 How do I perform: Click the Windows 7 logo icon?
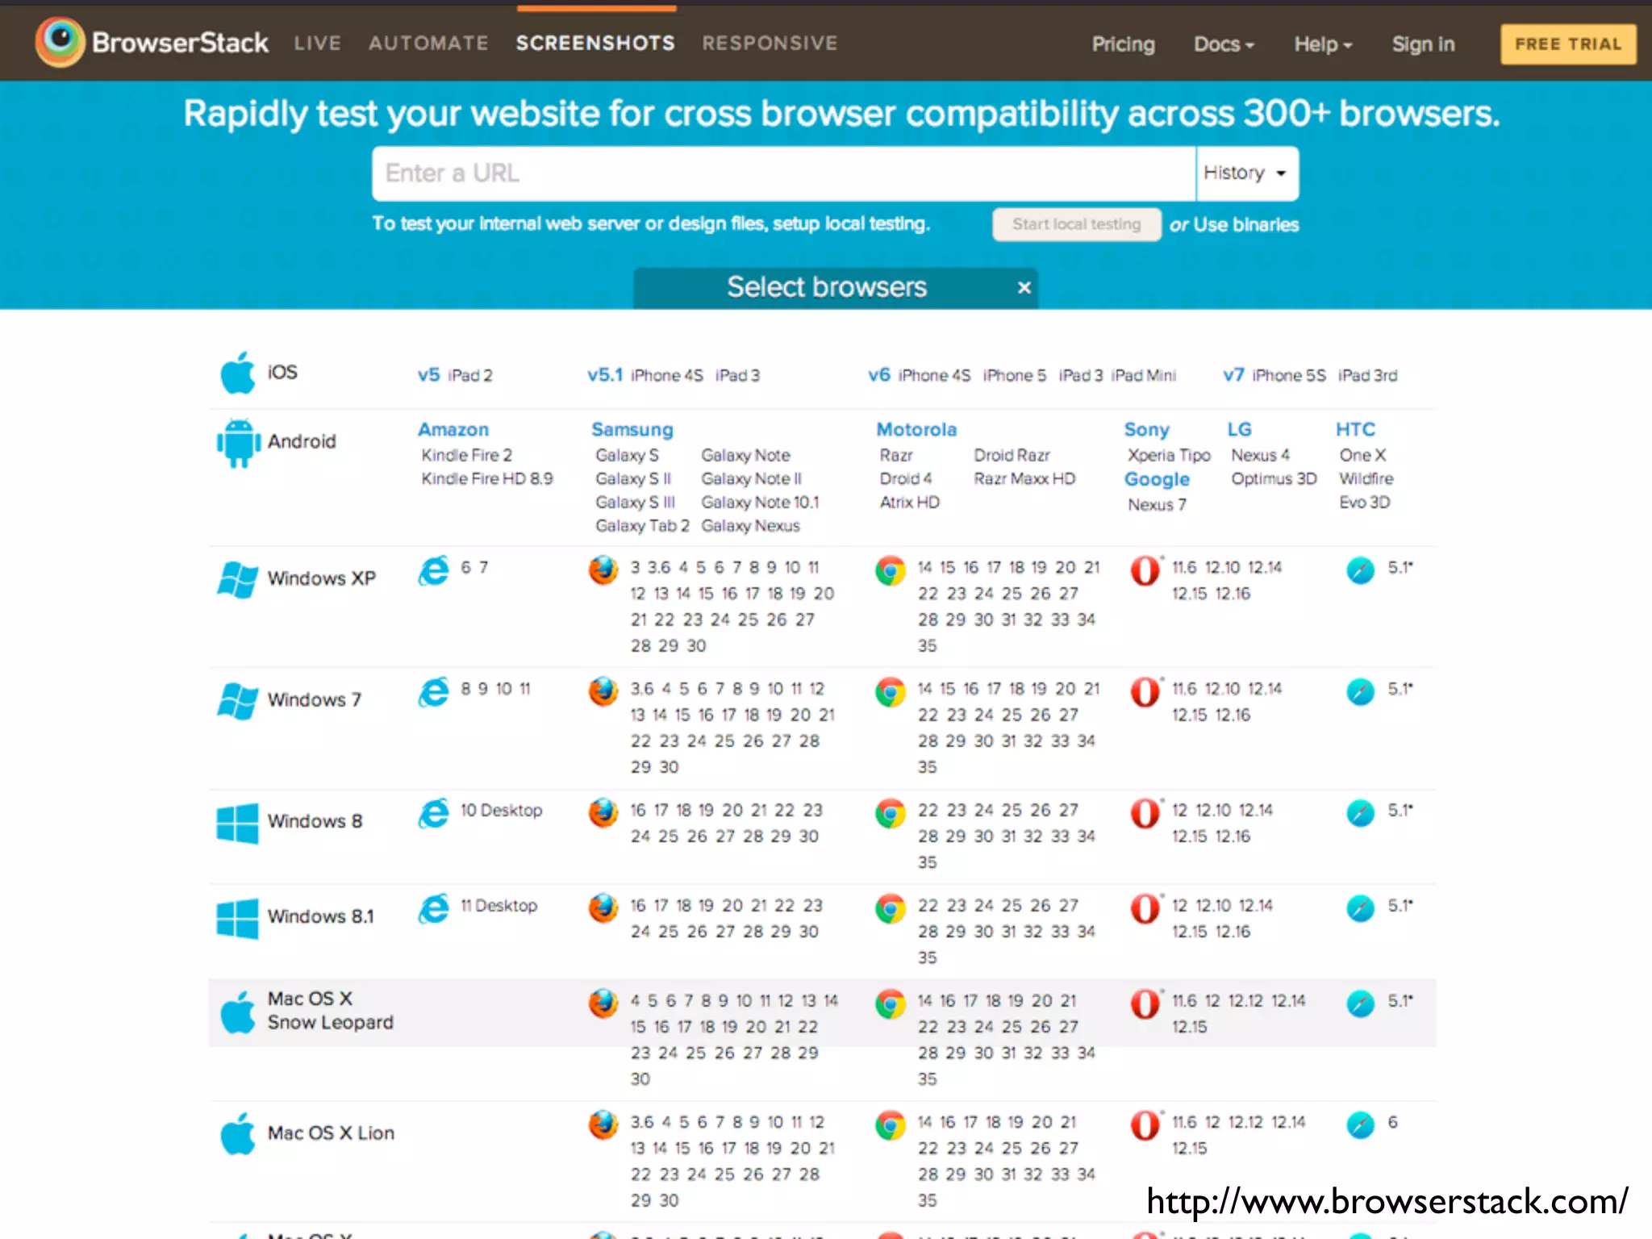[x=237, y=700]
